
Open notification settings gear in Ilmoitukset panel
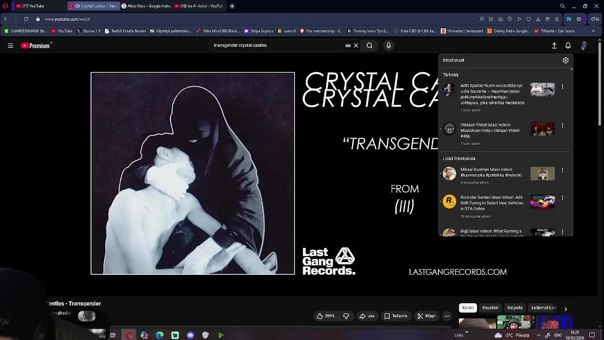coord(565,60)
